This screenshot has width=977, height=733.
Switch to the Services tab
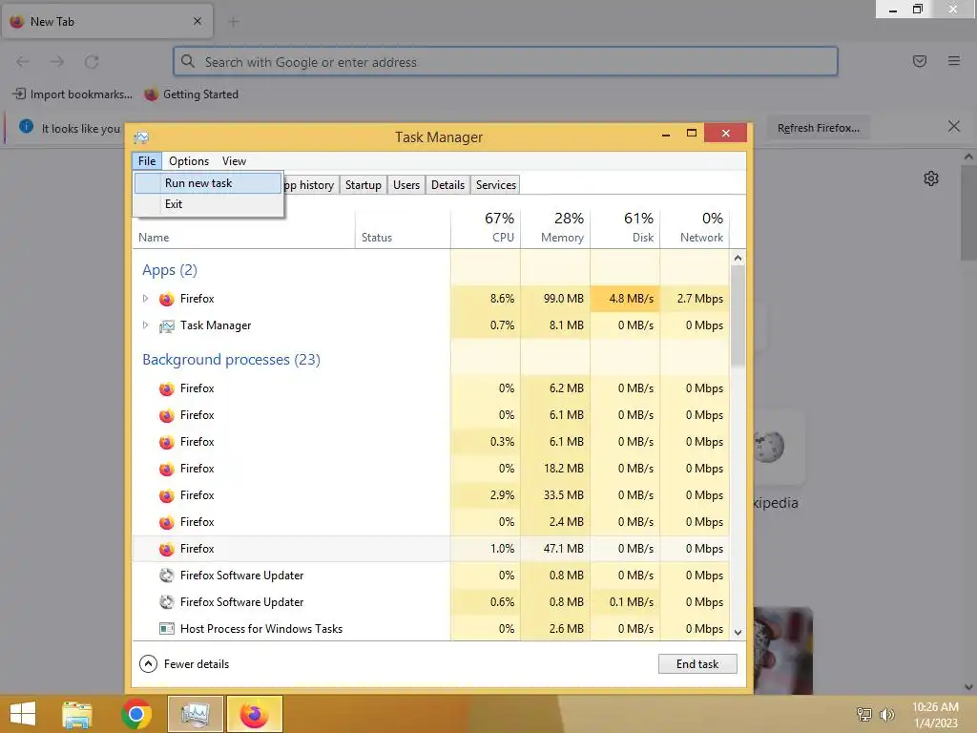496,185
